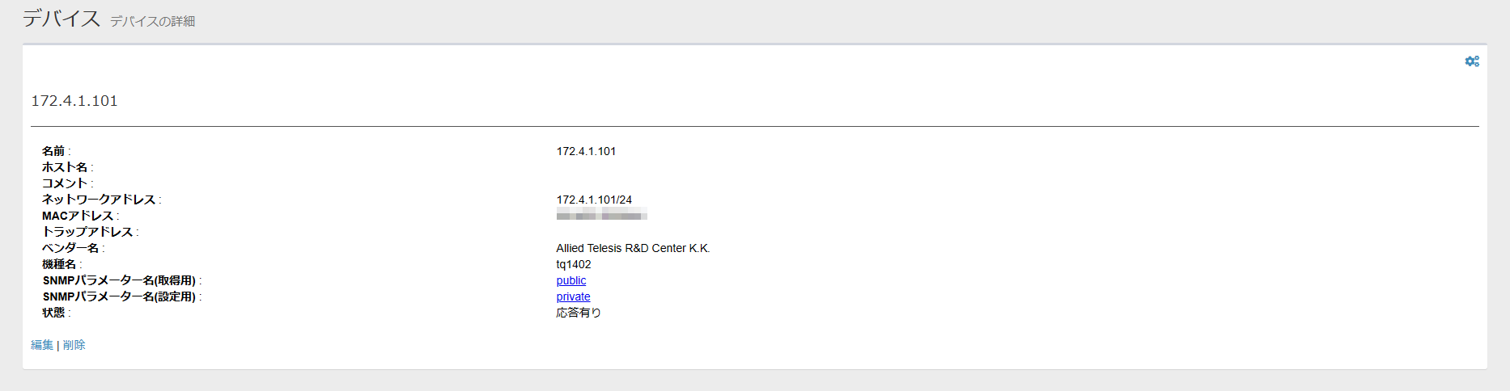The image size is (1510, 391).
Task: Click the ホスト名 field label
Action: click(x=65, y=167)
